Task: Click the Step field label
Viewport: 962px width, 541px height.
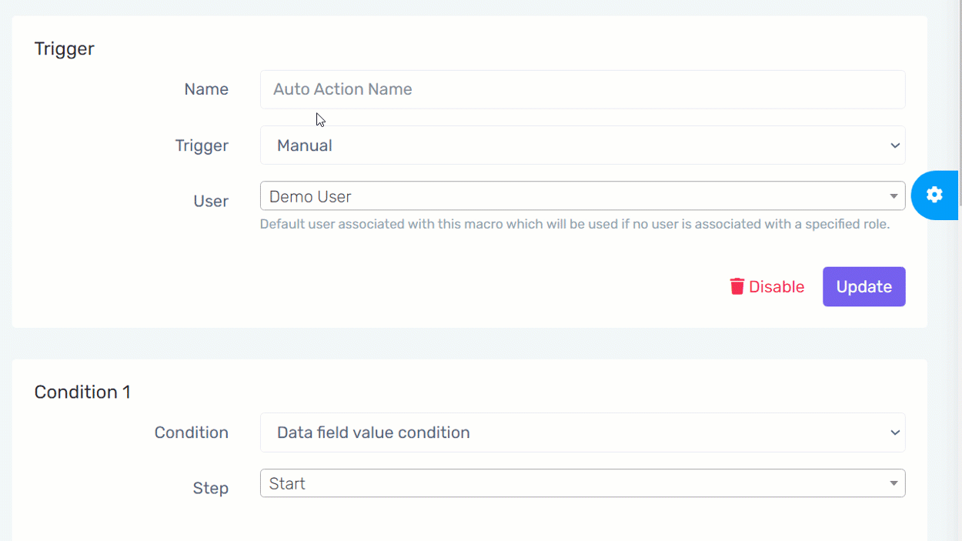Action: [210, 488]
